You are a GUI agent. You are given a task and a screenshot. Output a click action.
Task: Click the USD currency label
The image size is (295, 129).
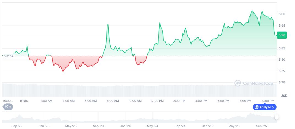[284, 96]
